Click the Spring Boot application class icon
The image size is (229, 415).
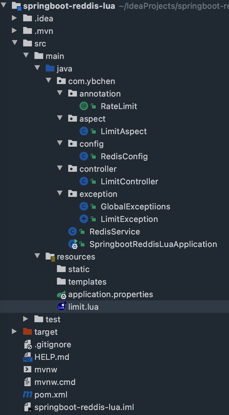coord(73,244)
